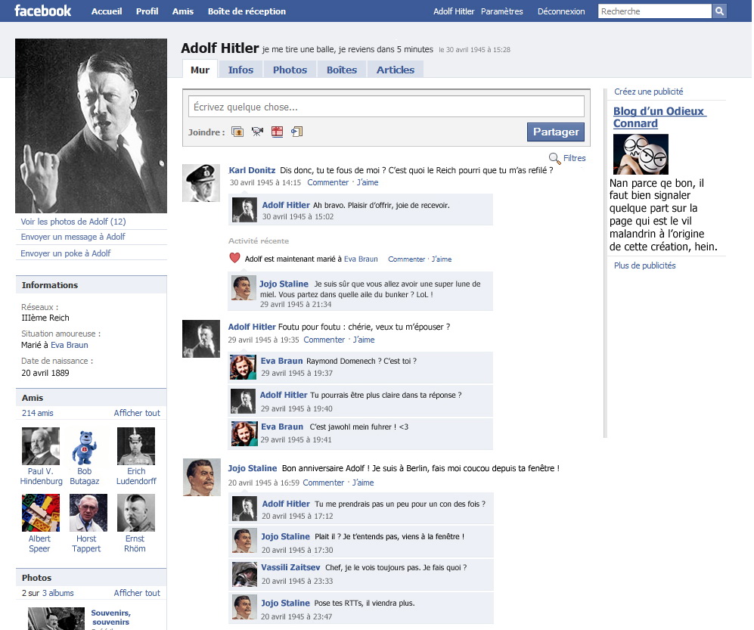Open the Accueil menu item
The image size is (754, 630).
pyautogui.click(x=107, y=11)
